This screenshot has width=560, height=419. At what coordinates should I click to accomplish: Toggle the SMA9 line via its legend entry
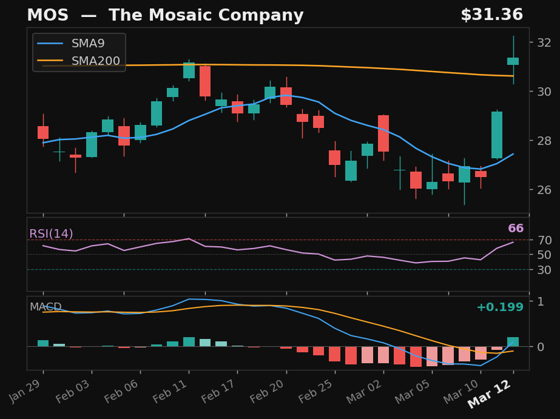point(87,43)
